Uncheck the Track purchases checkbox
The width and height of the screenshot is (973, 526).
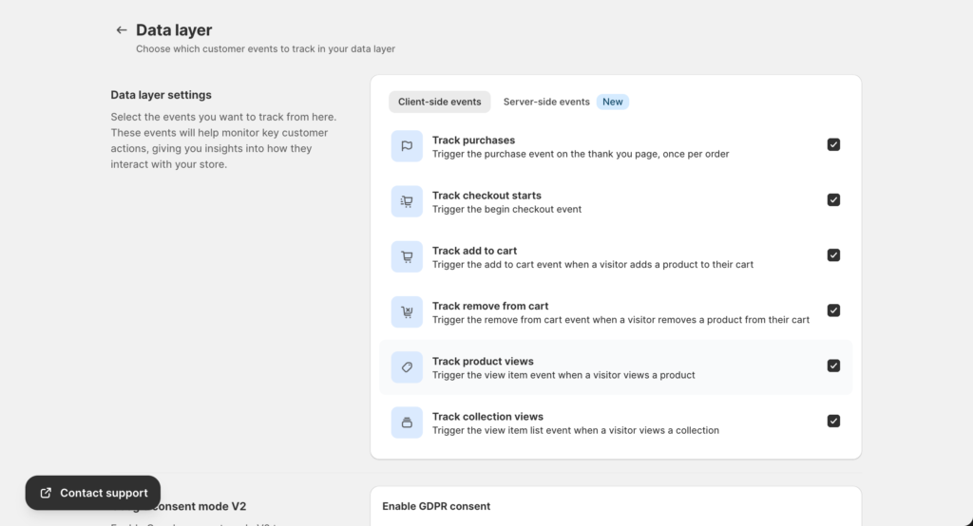833,144
